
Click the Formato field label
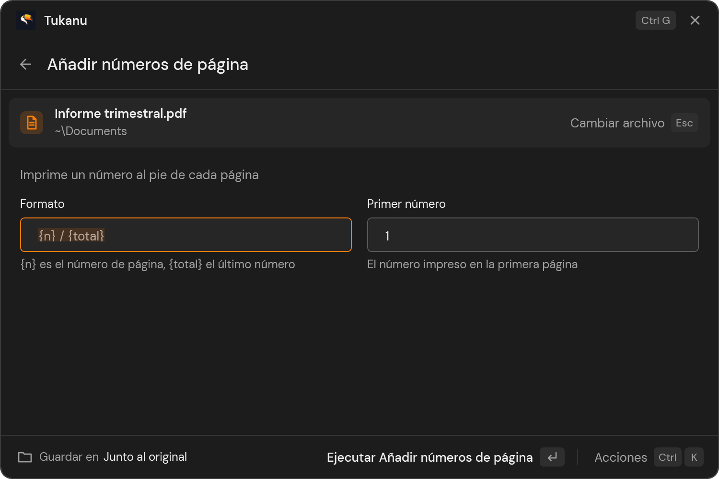click(x=42, y=204)
